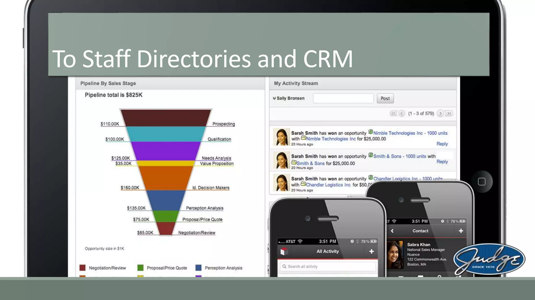Click the $160.00K value label
Image resolution: width=535 pixels, height=300 pixels.
(130, 188)
